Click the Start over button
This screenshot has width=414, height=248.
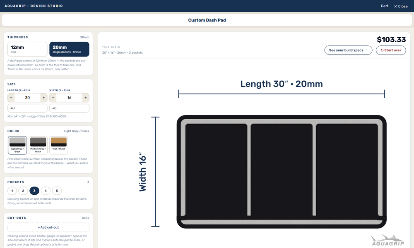coord(391,50)
